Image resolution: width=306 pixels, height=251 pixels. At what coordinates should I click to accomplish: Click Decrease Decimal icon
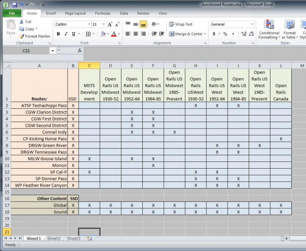pyautogui.click(x=251, y=34)
